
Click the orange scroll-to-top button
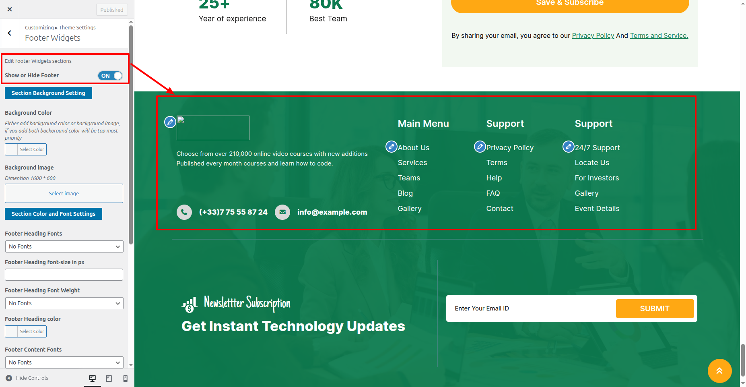tap(719, 371)
